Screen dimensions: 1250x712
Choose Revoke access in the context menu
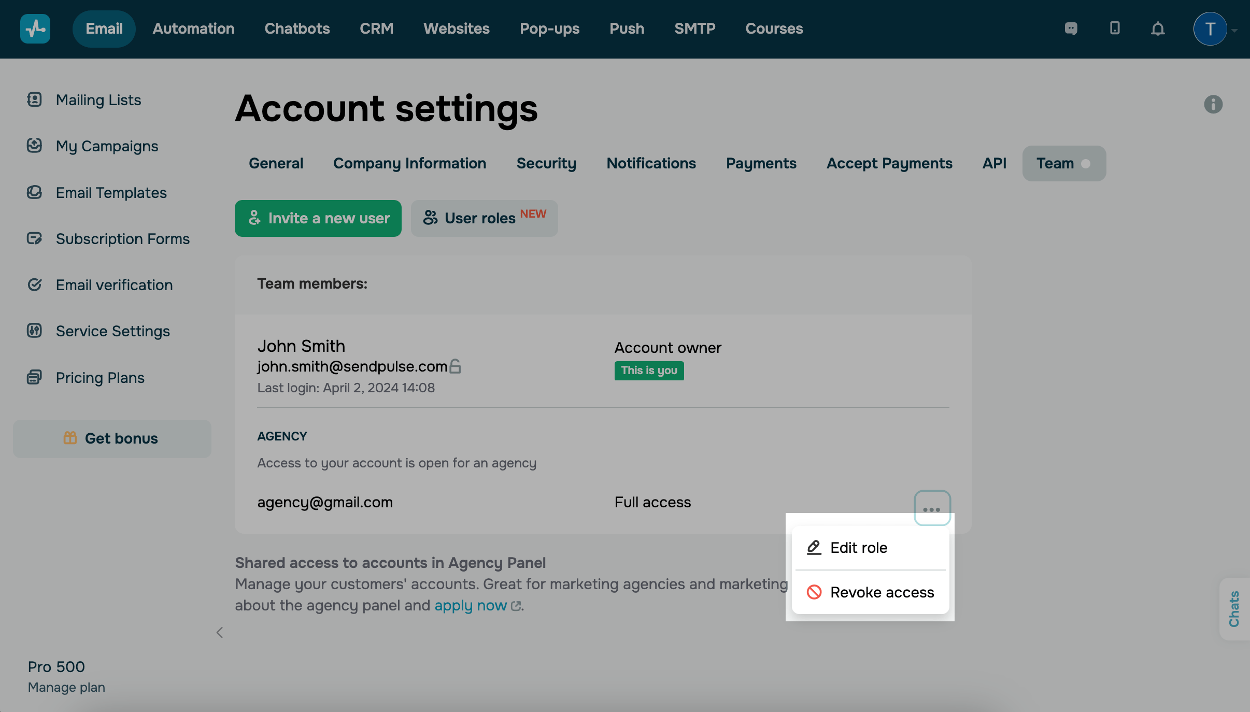tap(882, 592)
